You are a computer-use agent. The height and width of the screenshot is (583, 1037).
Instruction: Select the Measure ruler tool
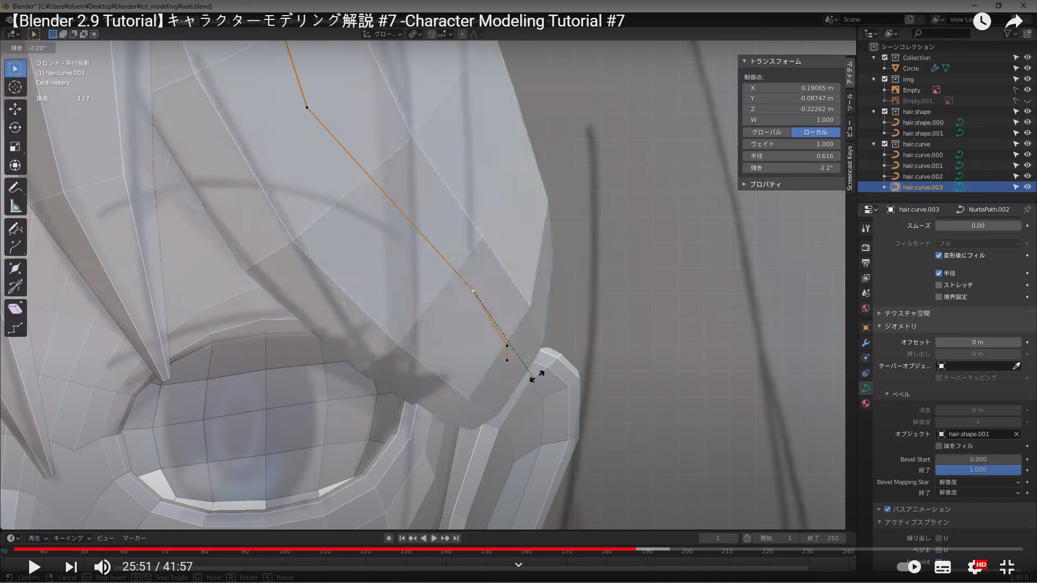click(x=15, y=207)
